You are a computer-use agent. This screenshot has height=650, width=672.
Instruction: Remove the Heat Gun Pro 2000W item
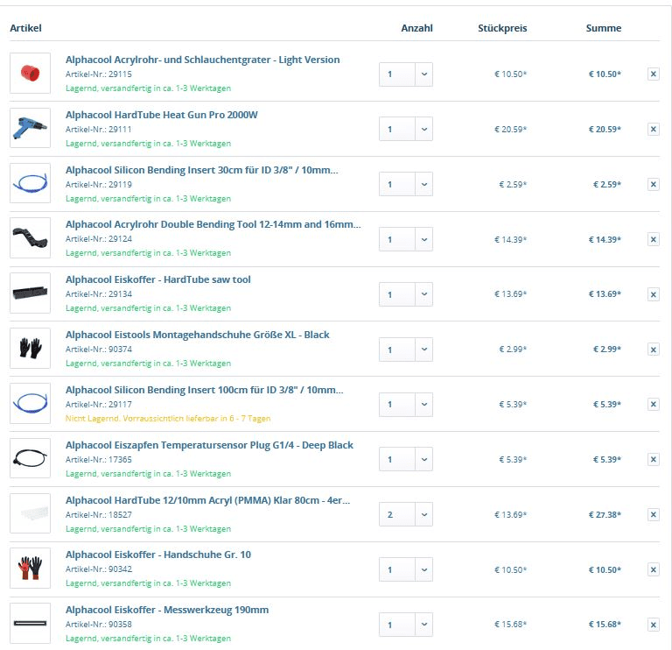[653, 130]
